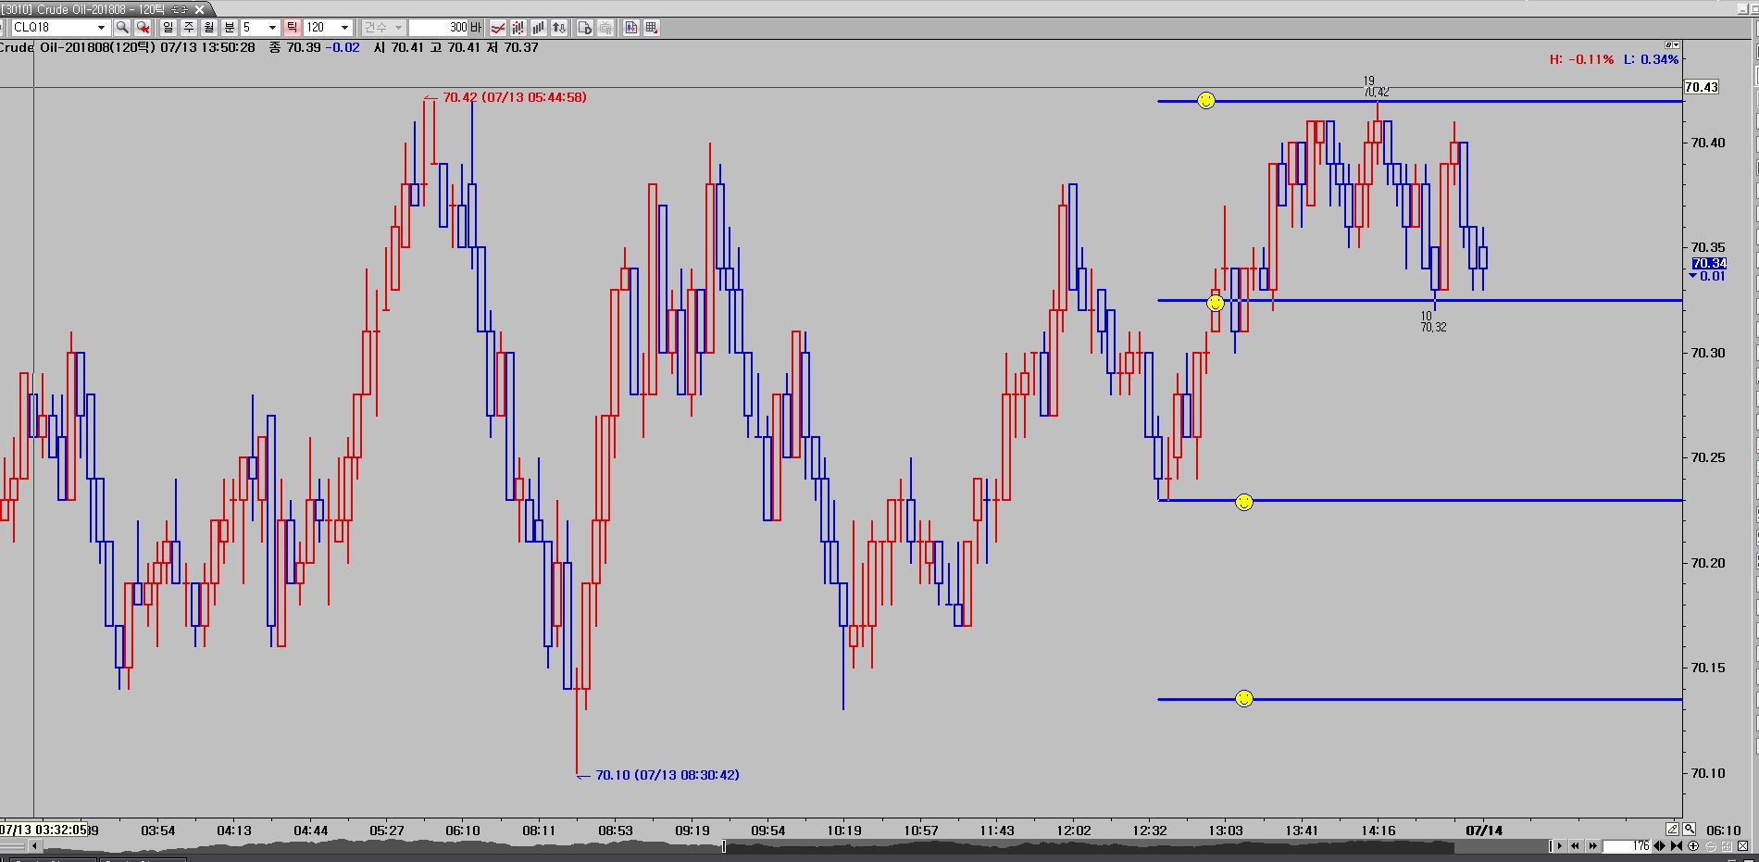This screenshot has height=862, width=1759.
Task: Click the red-arrow symbol lookup icon
Action: coord(143,28)
